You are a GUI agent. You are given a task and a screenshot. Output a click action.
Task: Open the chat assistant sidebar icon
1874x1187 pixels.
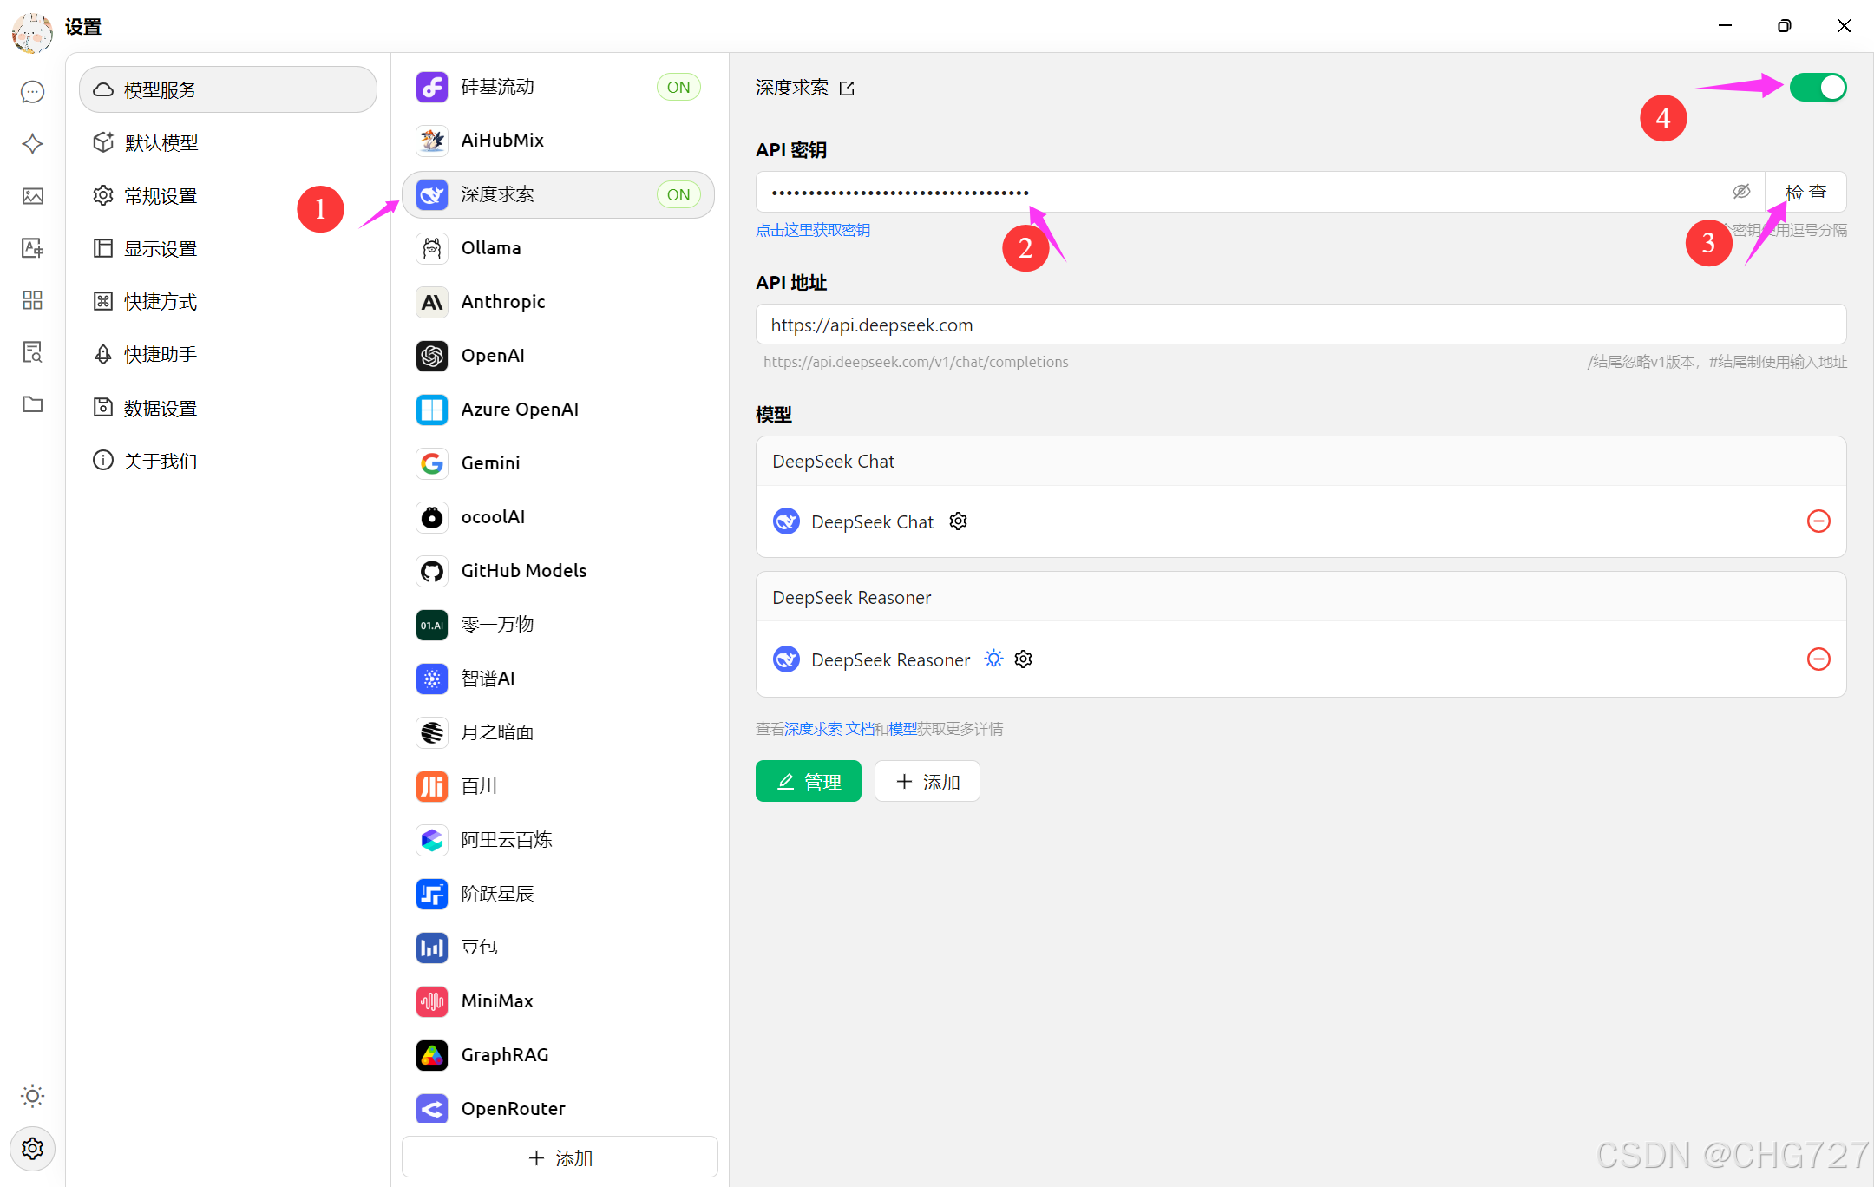(32, 92)
